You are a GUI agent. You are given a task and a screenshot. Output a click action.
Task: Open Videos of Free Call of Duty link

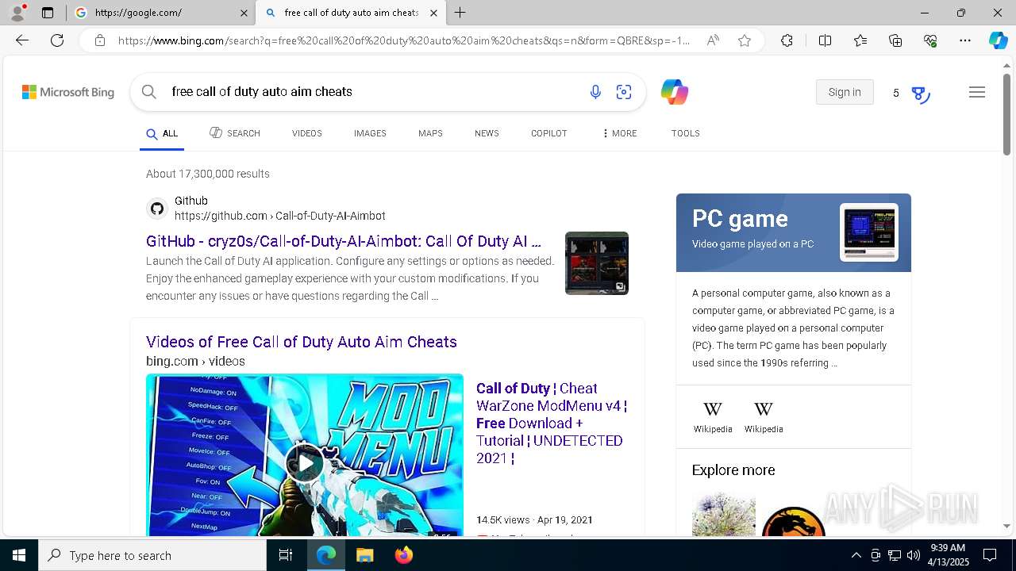tap(302, 342)
